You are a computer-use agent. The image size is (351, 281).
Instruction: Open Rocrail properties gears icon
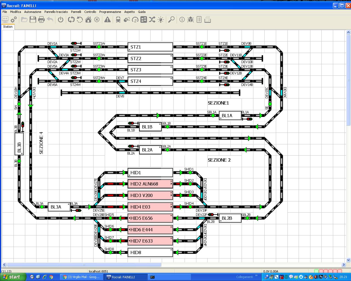tap(13, 19)
